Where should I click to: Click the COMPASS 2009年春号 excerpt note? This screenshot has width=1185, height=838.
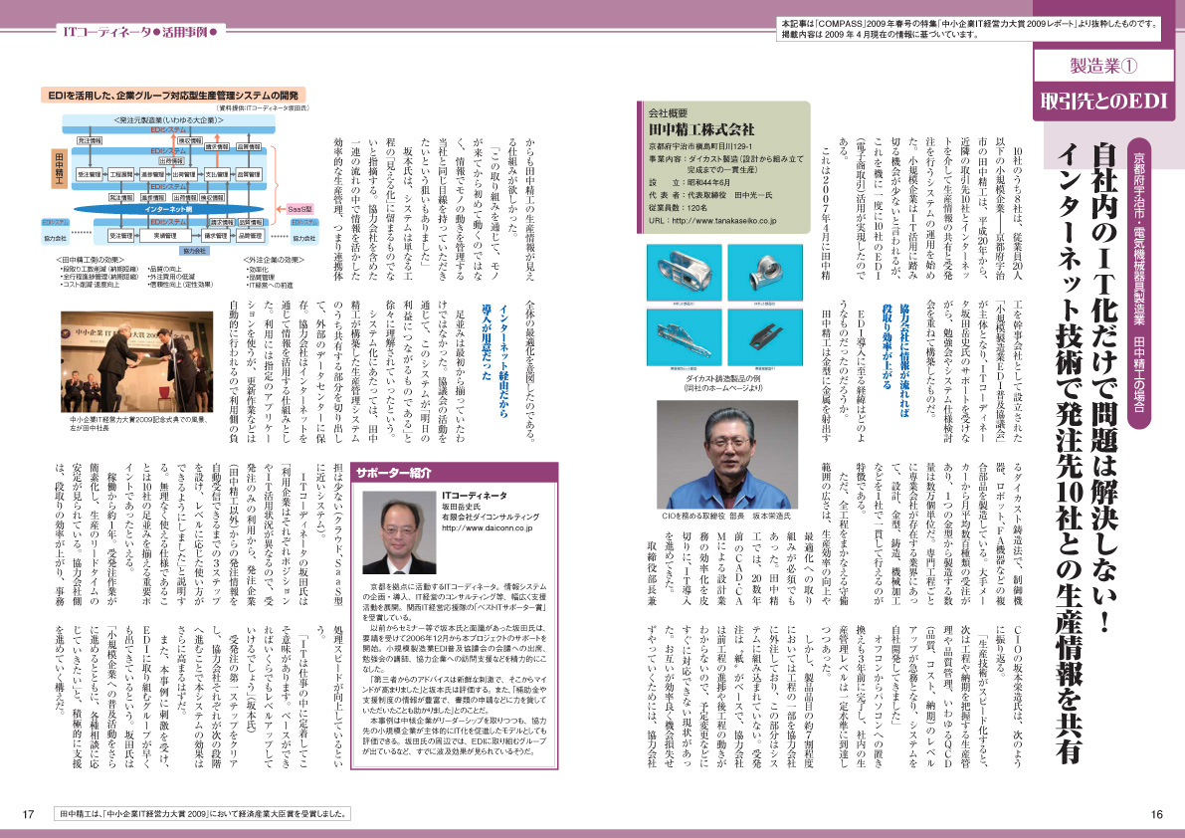970,29
